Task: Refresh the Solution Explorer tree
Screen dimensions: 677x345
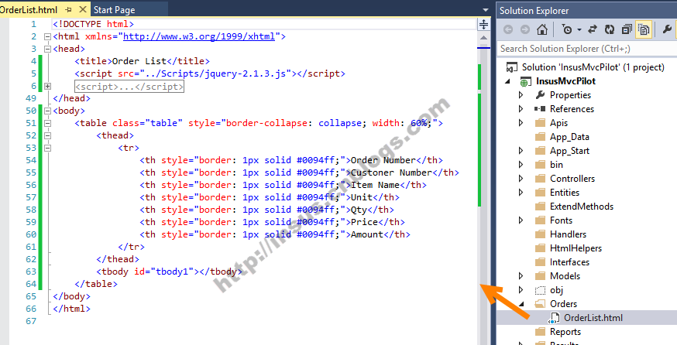Action: pos(610,29)
